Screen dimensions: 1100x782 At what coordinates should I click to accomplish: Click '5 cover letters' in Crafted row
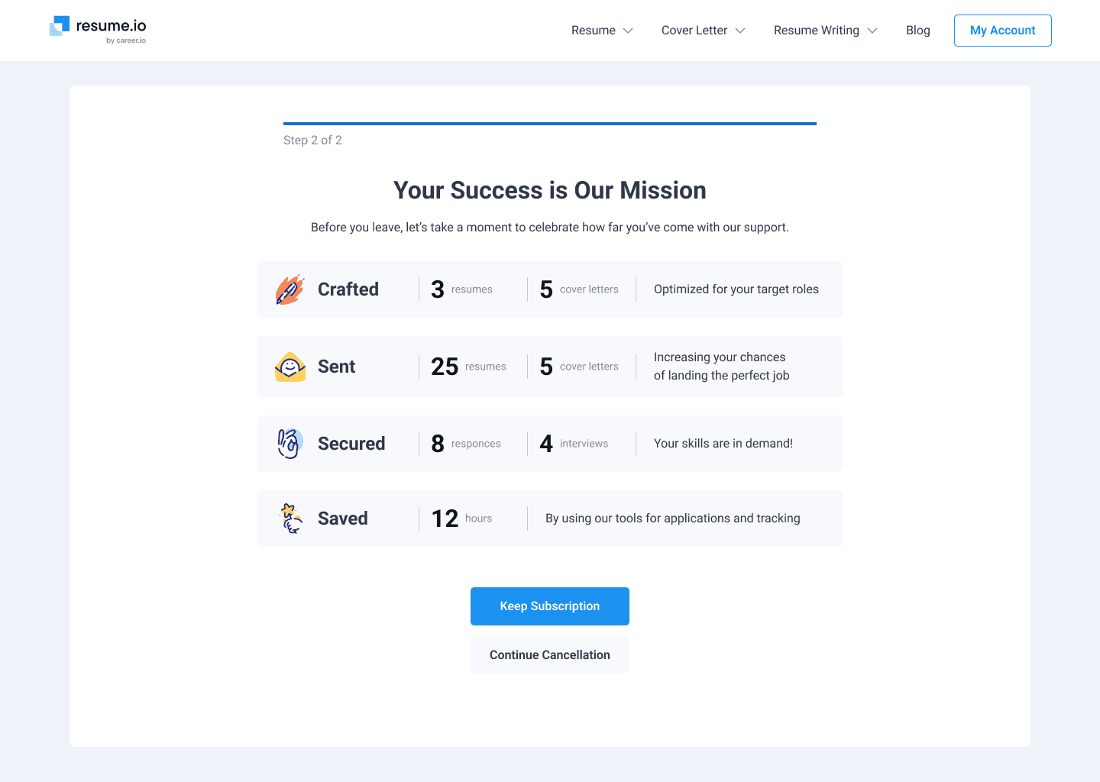pyautogui.click(x=579, y=289)
